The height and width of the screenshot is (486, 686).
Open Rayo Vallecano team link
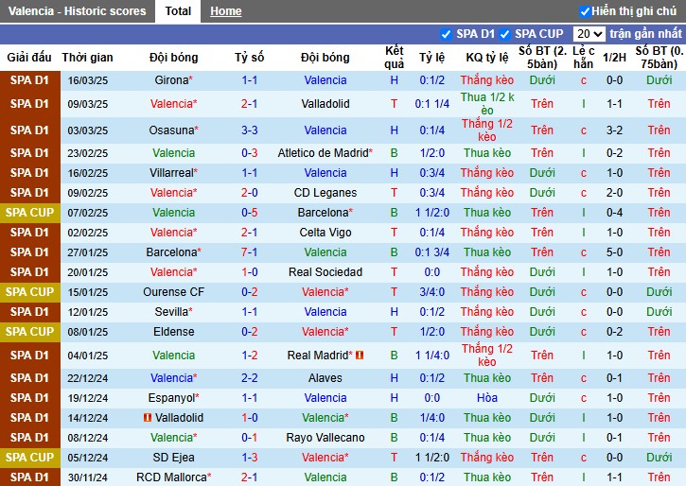click(325, 438)
